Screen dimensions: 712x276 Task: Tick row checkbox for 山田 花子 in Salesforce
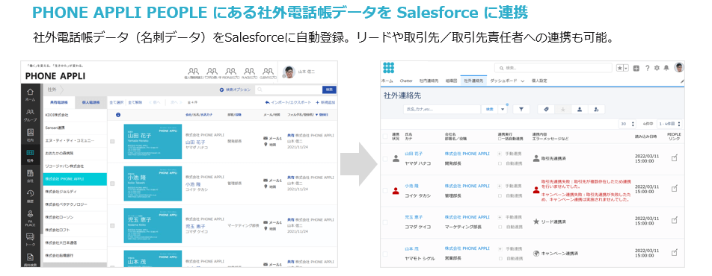tap(385, 159)
